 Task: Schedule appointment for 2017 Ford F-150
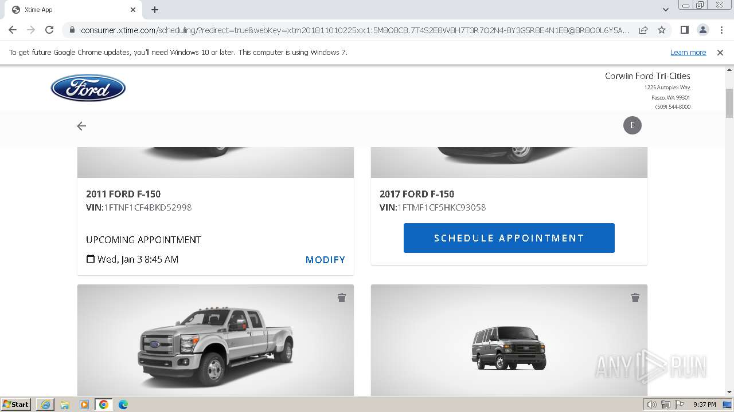click(x=509, y=238)
